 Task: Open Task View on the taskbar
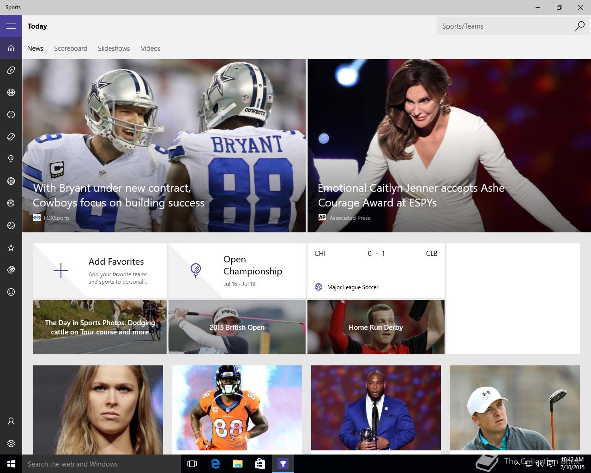192,464
